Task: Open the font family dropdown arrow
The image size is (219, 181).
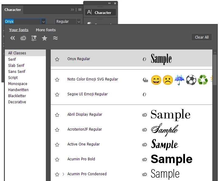Action: pyautogui.click(x=43, y=22)
